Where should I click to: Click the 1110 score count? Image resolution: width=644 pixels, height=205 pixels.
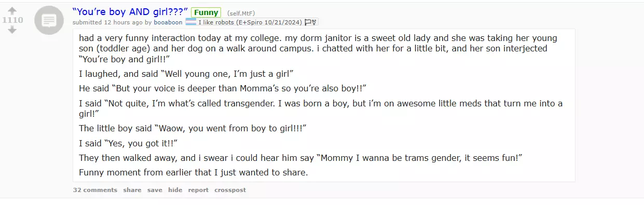[12, 20]
